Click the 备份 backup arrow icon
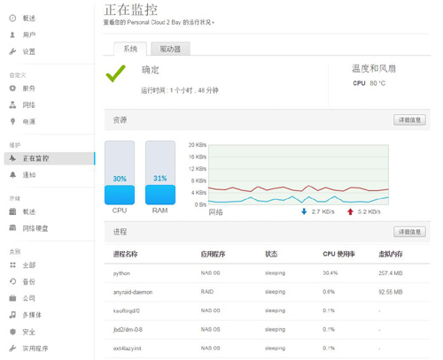The width and height of the screenshot is (443, 360). tap(12, 281)
